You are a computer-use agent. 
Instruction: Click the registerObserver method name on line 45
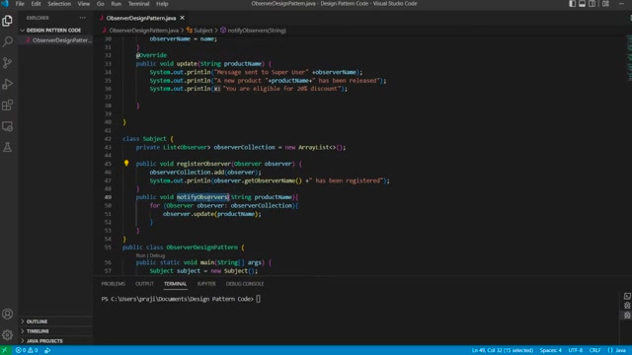203,164
